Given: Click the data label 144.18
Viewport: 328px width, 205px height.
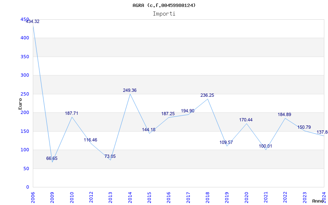Looking at the screenshot, I should 149,130.
